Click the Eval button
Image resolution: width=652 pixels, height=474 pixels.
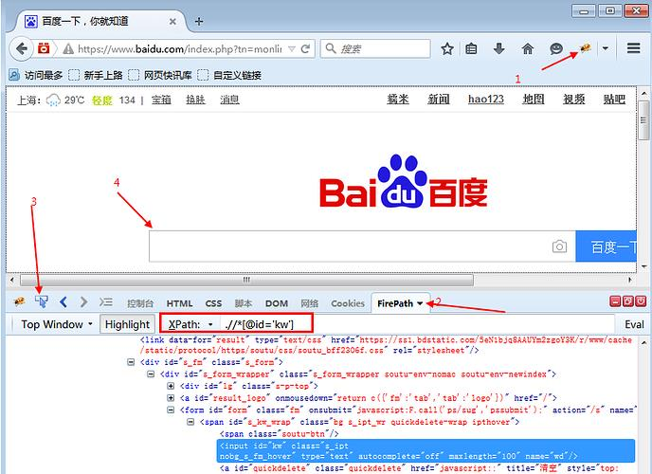tap(634, 324)
